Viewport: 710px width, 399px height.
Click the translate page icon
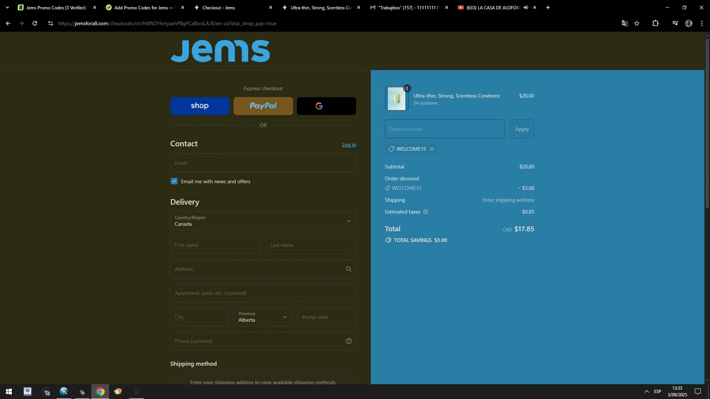coord(625,23)
